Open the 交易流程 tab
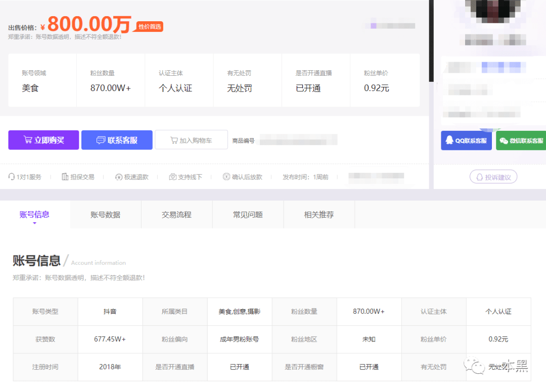The width and height of the screenshot is (546, 390). [176, 215]
